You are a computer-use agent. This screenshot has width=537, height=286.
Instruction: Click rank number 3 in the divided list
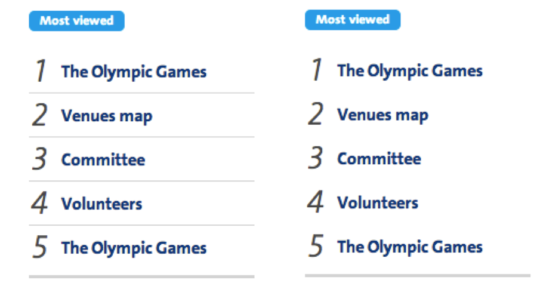point(40,159)
